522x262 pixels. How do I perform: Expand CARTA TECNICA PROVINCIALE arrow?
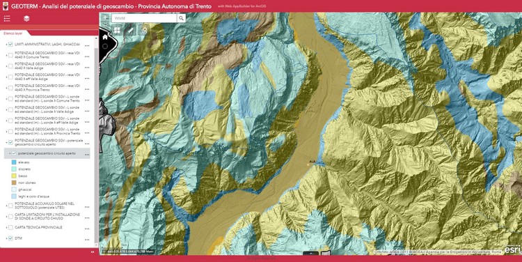tap(6, 227)
